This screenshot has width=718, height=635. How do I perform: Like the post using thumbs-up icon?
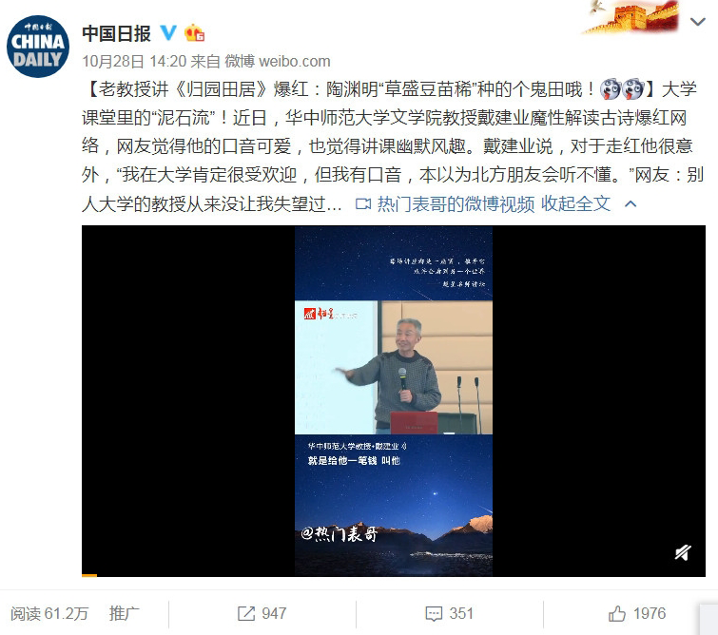617,613
